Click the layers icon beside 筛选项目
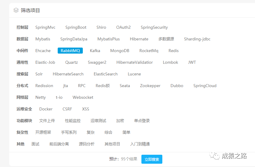 pos(16,10)
